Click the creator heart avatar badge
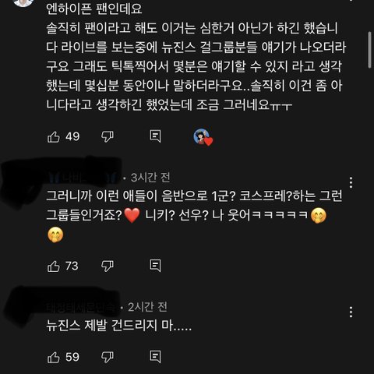Screen dimensions: 374x374 [x=203, y=137]
